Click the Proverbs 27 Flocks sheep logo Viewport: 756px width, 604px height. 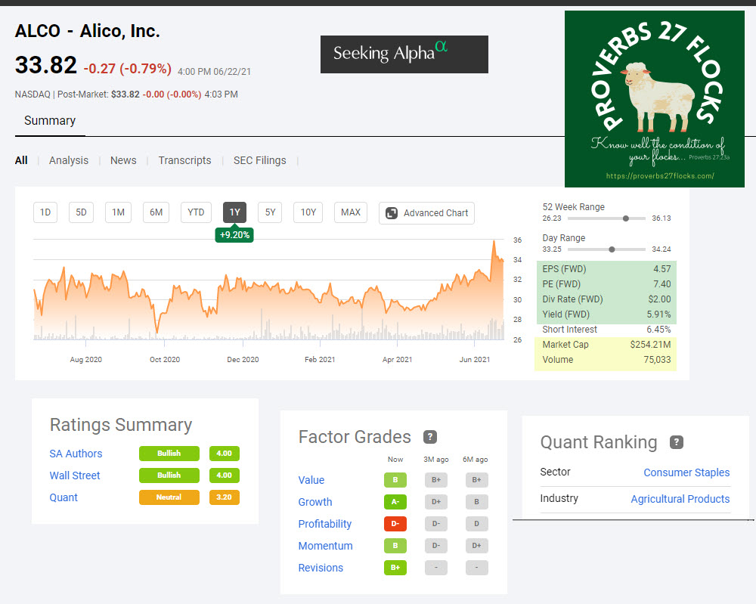tap(654, 99)
